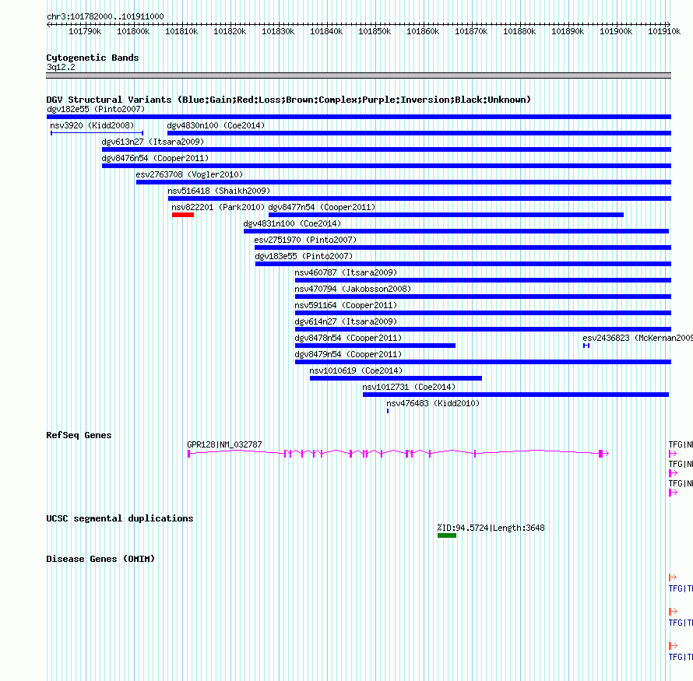This screenshot has width=693, height=681.
Task: Click the first TFG RefSeq gene arrow
Action: pyautogui.click(x=673, y=454)
